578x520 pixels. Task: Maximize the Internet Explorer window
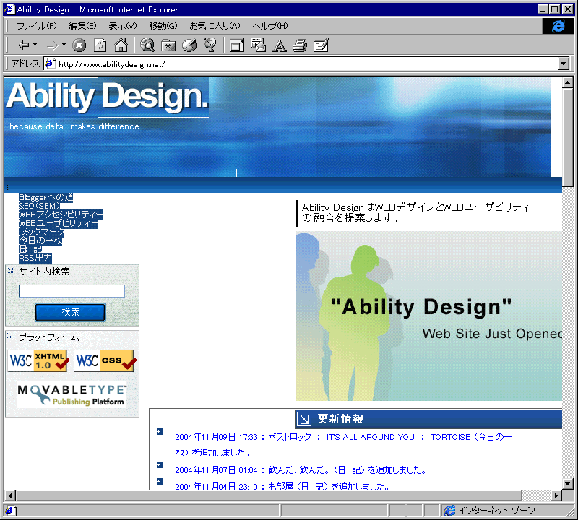pos(554,9)
